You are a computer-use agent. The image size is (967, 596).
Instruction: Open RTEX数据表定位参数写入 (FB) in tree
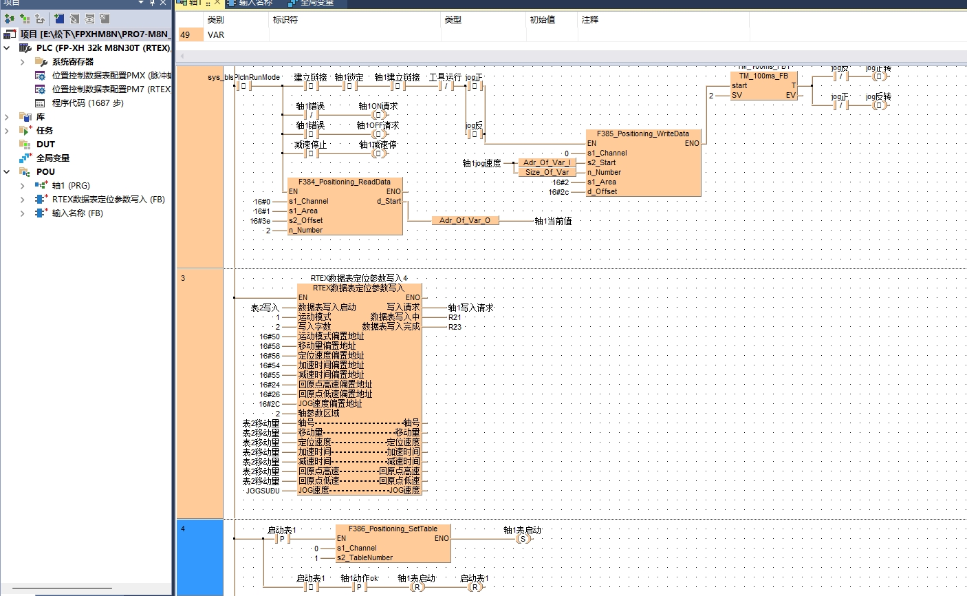[x=108, y=200]
